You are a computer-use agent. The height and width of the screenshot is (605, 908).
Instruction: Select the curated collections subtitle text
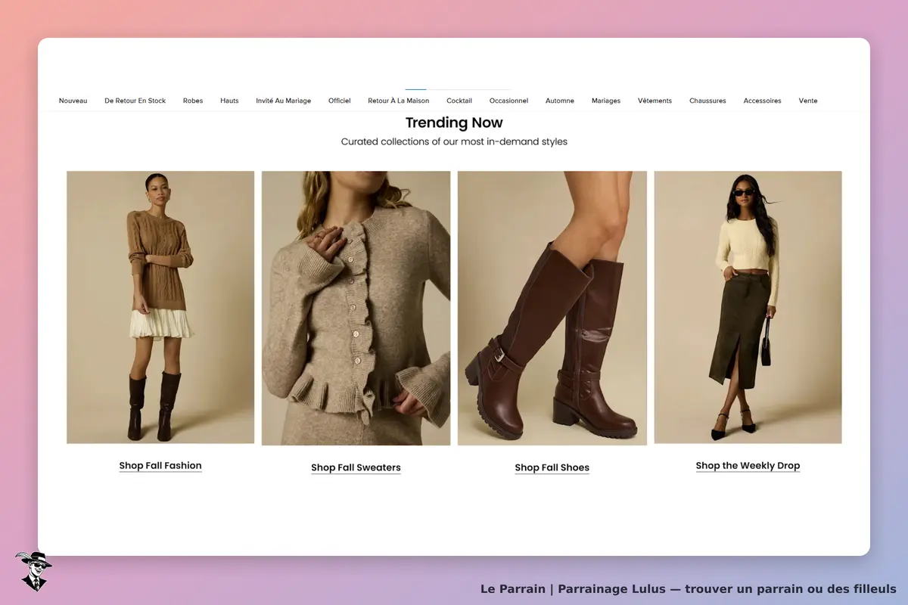click(x=454, y=141)
